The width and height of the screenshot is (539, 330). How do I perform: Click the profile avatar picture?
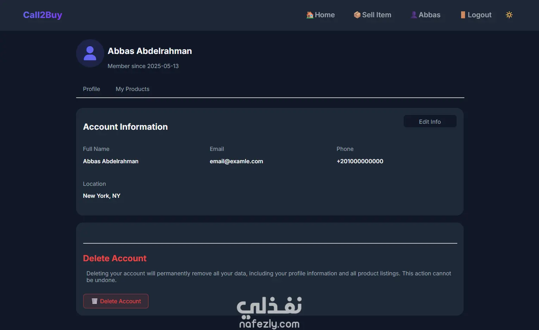coord(90,53)
